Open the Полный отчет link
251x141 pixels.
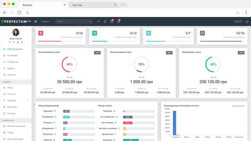[238, 106]
